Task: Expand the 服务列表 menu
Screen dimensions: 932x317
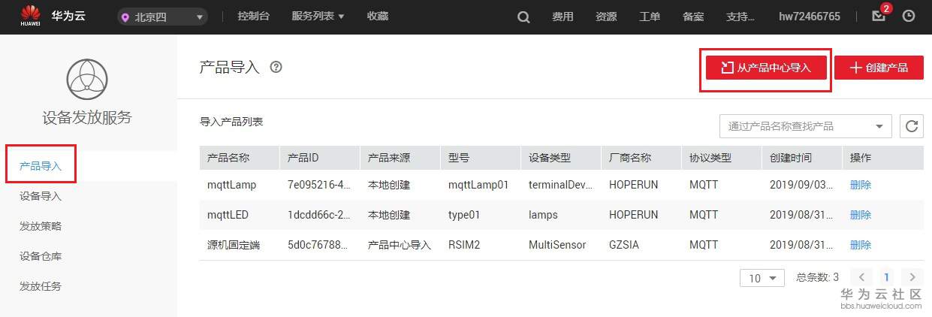Action: [x=318, y=17]
